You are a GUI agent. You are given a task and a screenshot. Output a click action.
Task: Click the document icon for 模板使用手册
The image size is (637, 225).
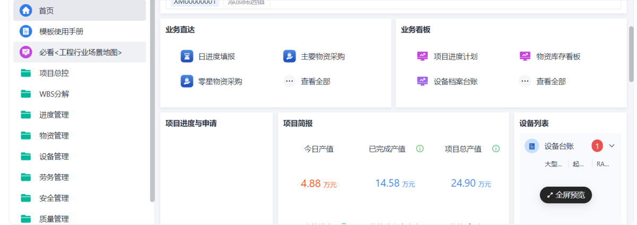[26, 31]
